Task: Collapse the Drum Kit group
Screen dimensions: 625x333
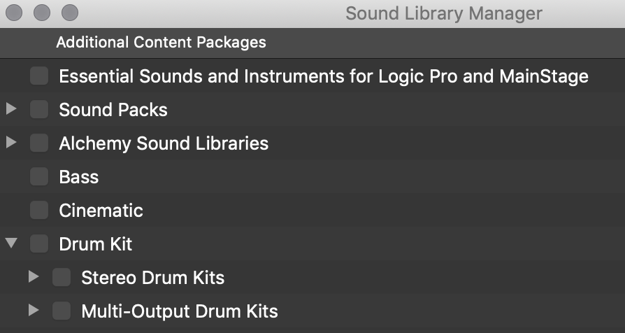Action: click(x=11, y=243)
